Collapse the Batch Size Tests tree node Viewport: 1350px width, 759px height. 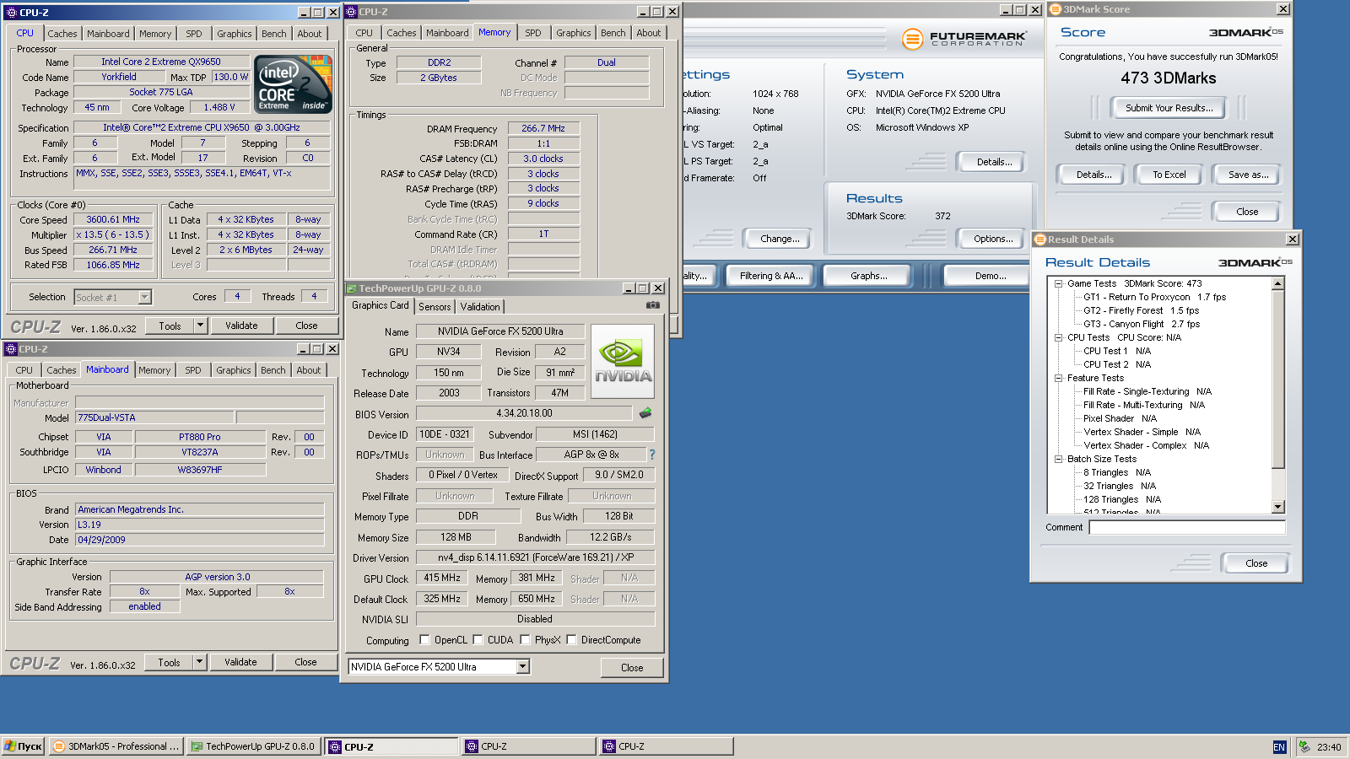[x=1058, y=459]
